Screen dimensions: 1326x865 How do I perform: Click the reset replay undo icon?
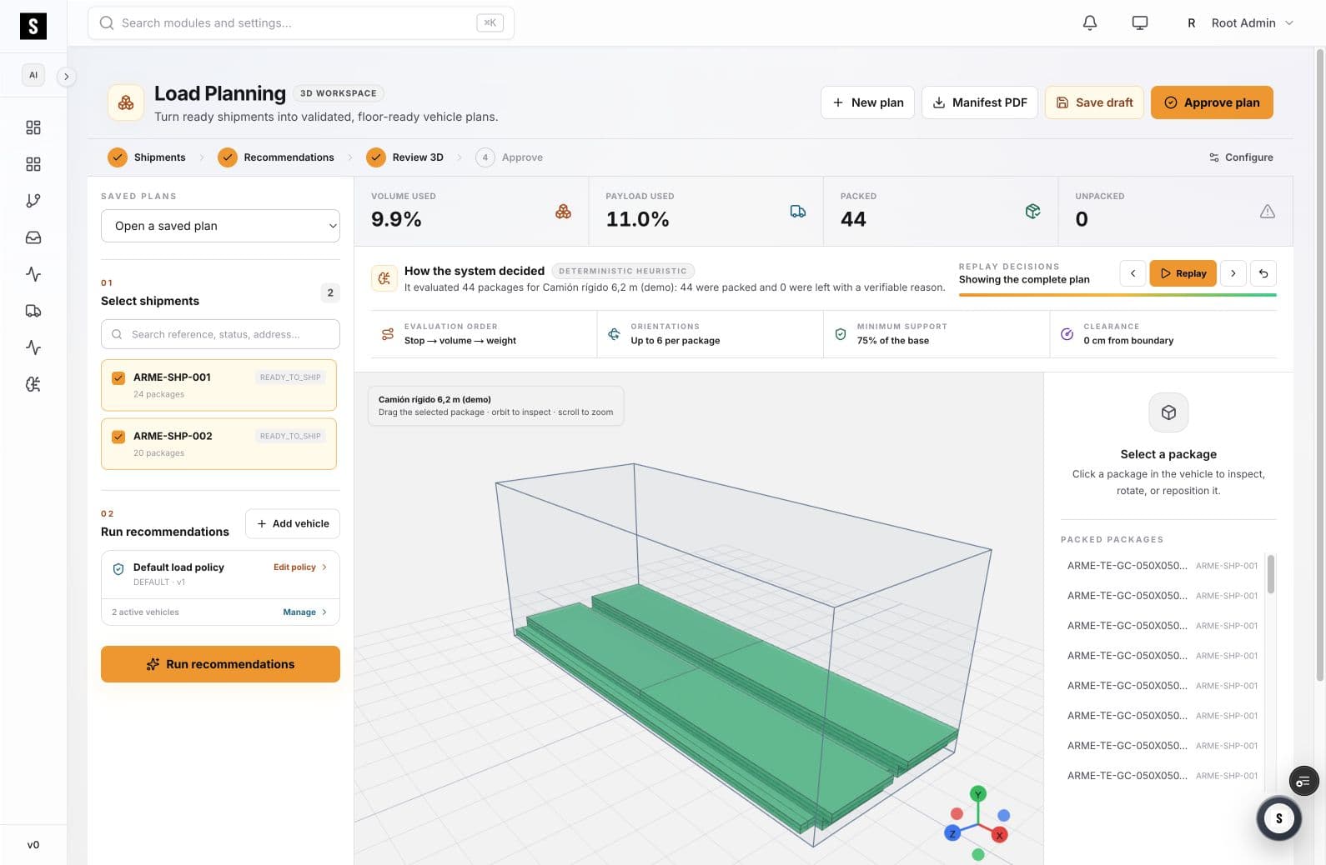tap(1263, 273)
